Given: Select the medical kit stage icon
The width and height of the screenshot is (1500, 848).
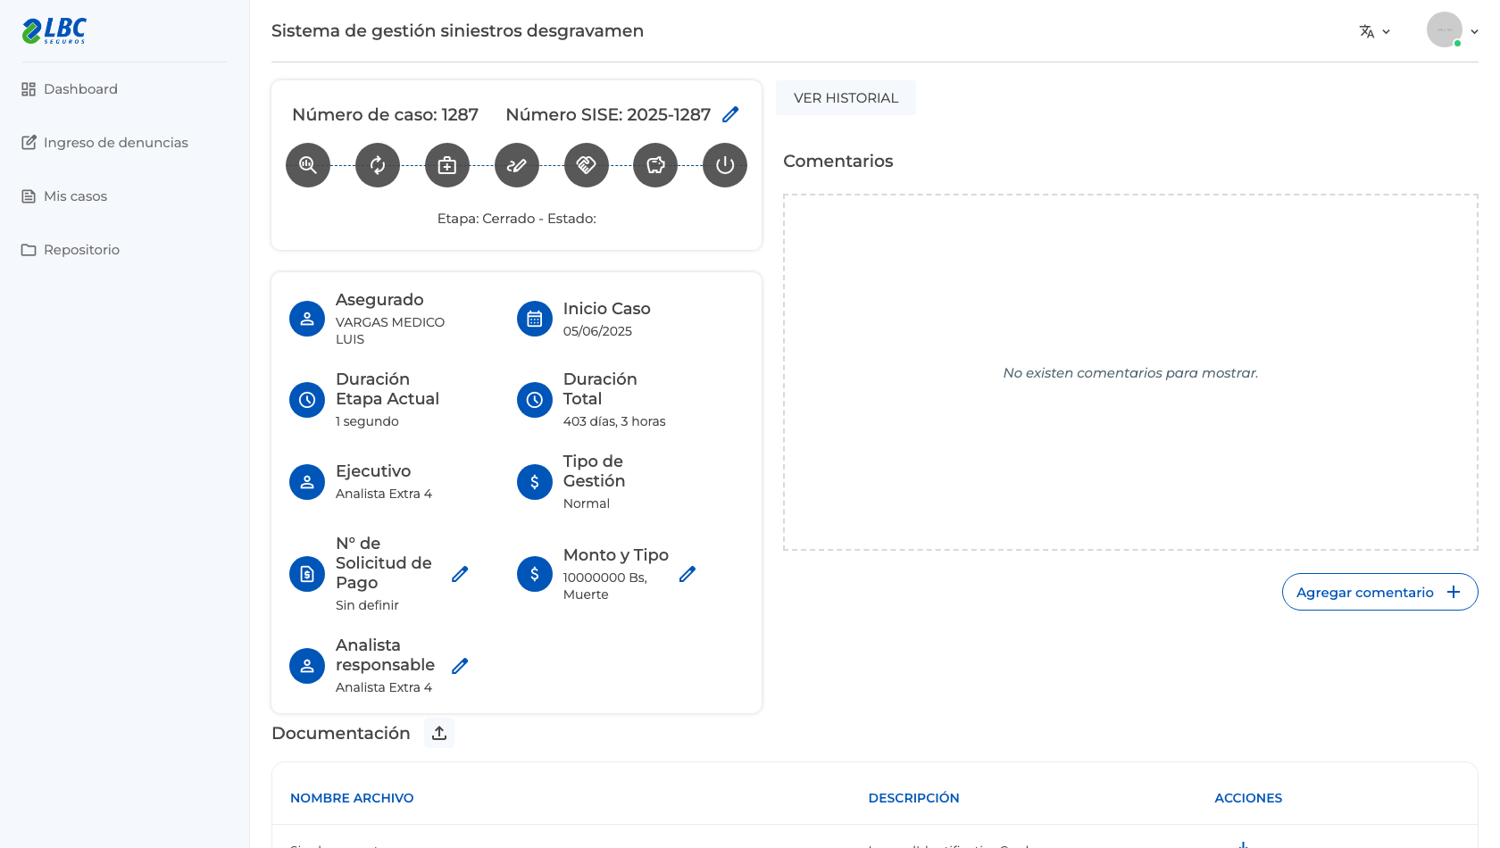Looking at the screenshot, I should point(447,165).
